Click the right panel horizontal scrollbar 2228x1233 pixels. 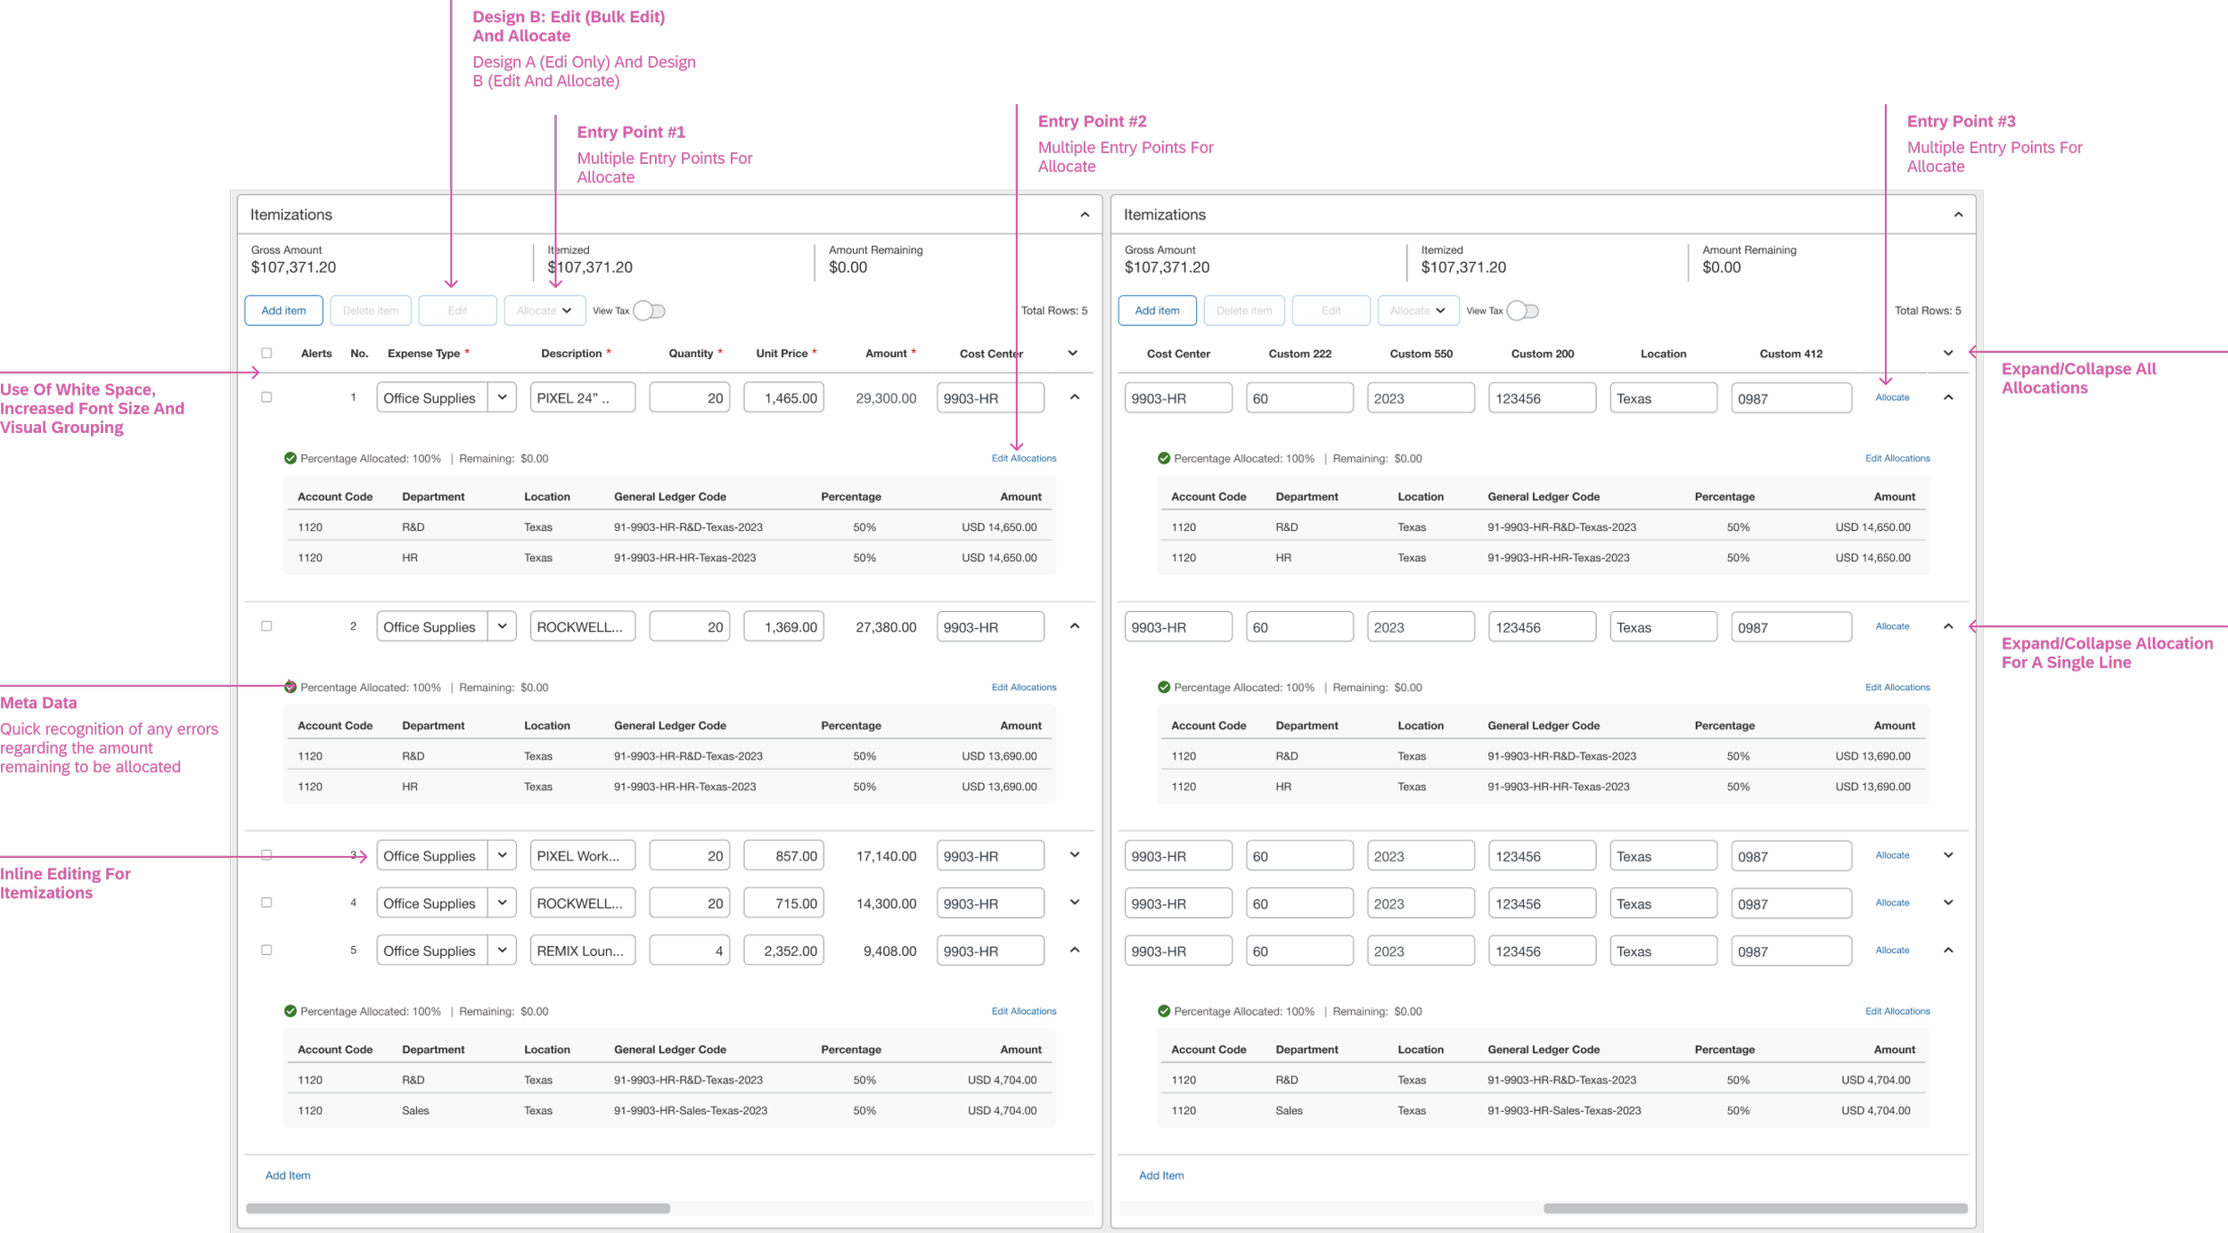[1756, 1208]
